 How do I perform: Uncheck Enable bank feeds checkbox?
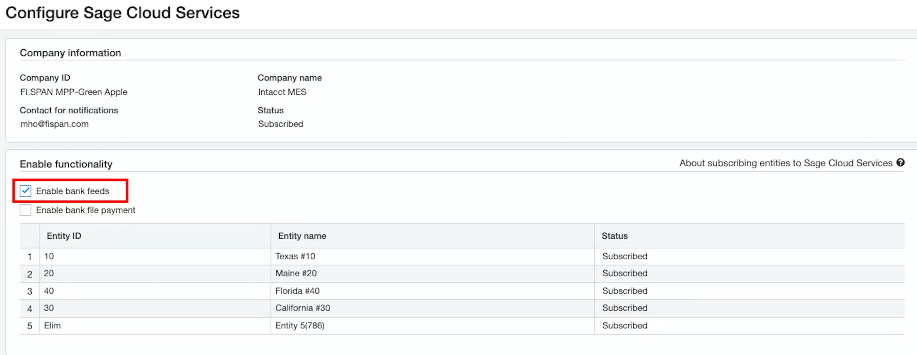click(25, 191)
